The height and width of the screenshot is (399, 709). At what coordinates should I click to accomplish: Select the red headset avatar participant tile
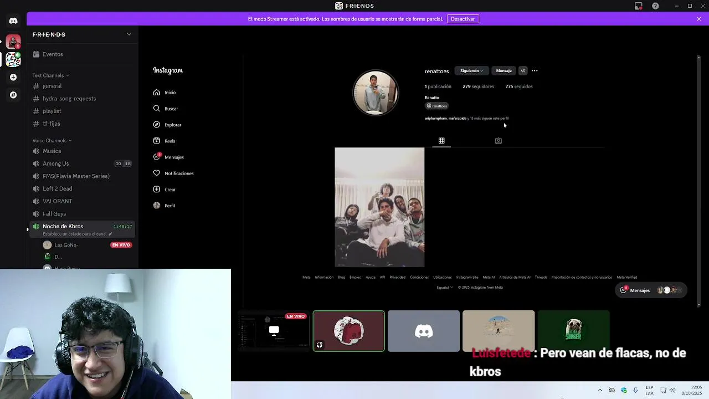click(348, 331)
